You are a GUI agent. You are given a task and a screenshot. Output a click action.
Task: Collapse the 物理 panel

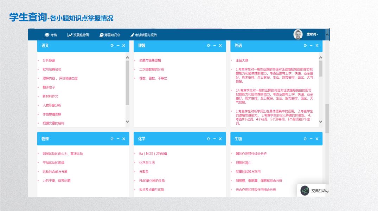pos(118,139)
